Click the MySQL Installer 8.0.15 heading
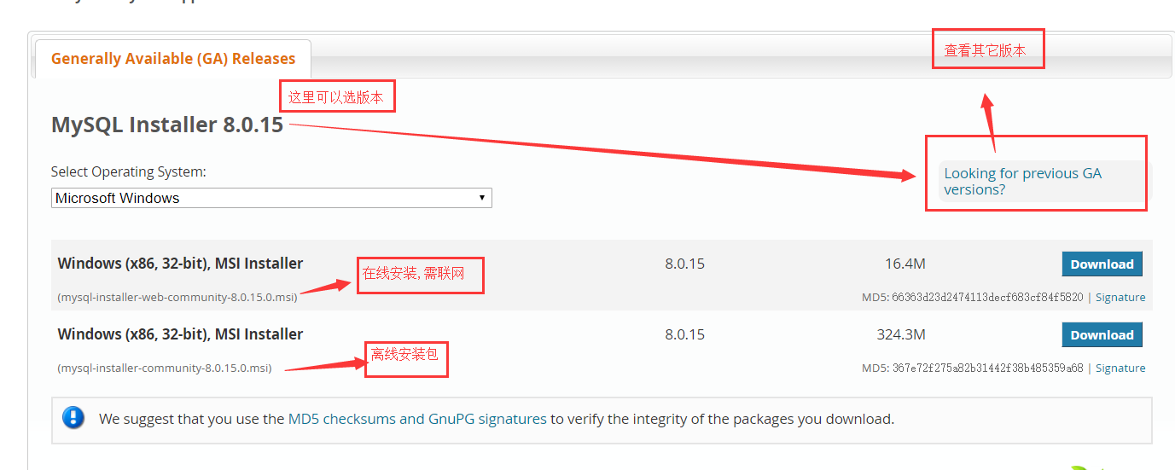The height and width of the screenshot is (470, 1175). pyautogui.click(x=167, y=125)
